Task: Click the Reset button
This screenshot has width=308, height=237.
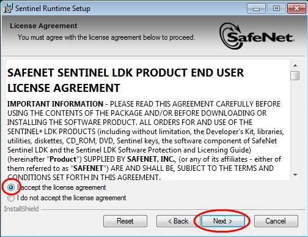Action: click(125, 221)
